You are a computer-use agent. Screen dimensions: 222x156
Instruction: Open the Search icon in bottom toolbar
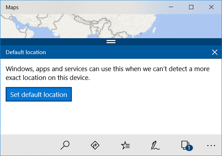coord(65,145)
